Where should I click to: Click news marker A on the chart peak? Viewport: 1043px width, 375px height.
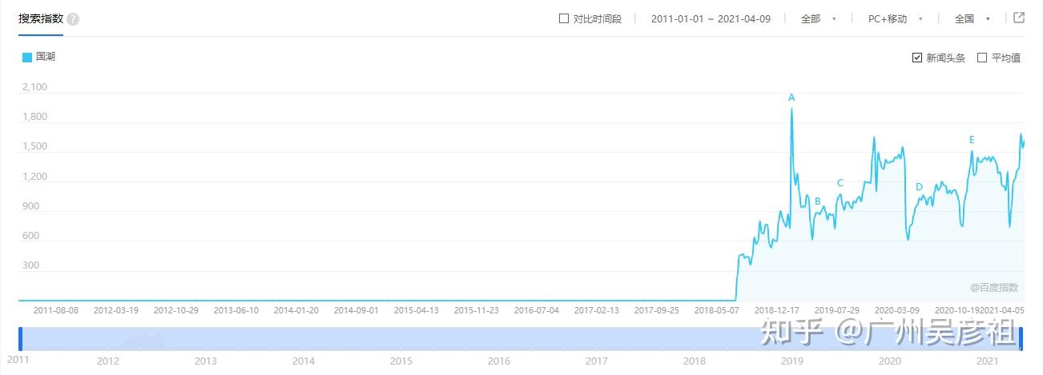point(791,98)
